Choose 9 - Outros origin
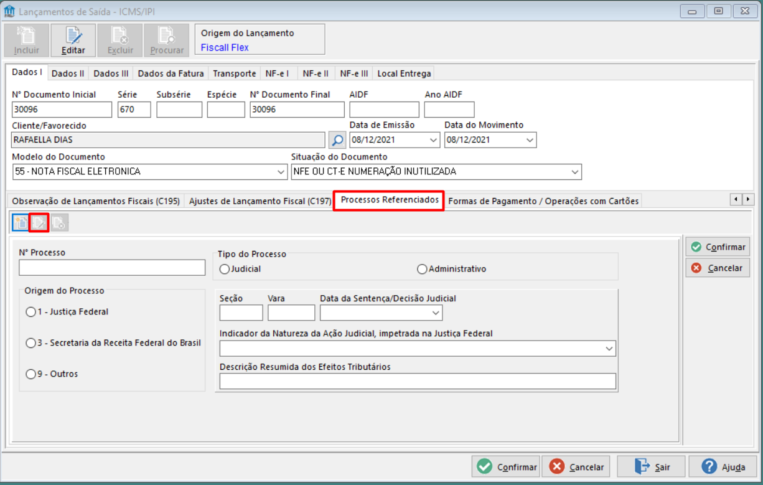This screenshot has width=763, height=485. [52, 374]
